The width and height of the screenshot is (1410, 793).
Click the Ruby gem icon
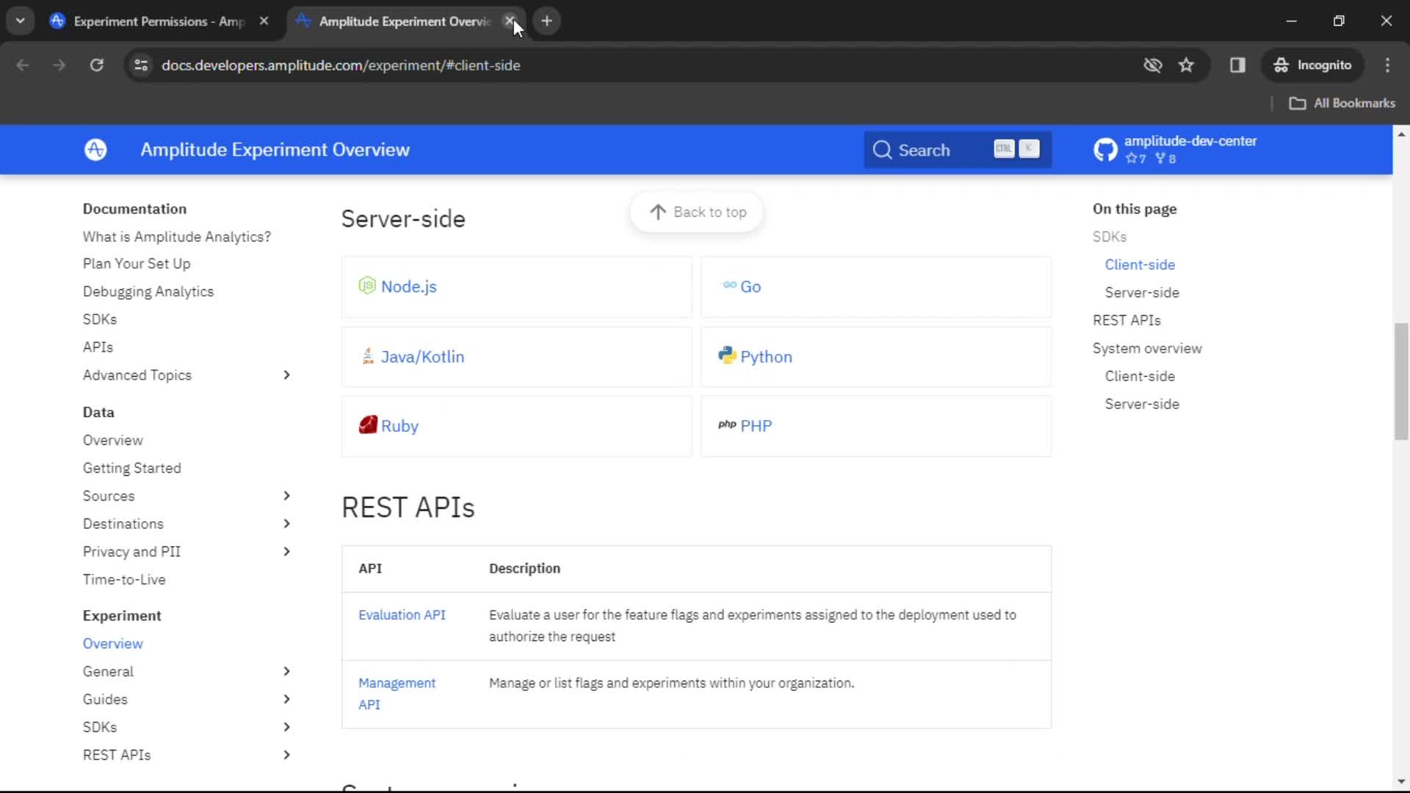(368, 425)
